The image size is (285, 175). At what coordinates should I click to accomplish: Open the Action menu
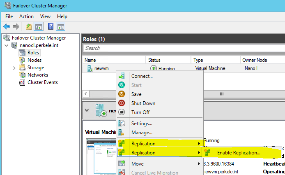coord(26,16)
